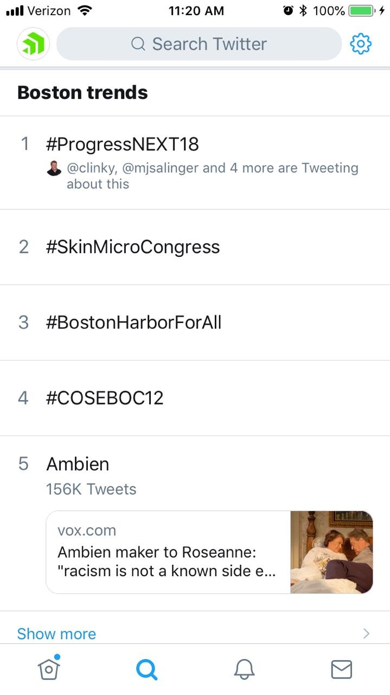Tap the Search magnifier in the bottom bar
This screenshot has height=695, width=390.
146,669
